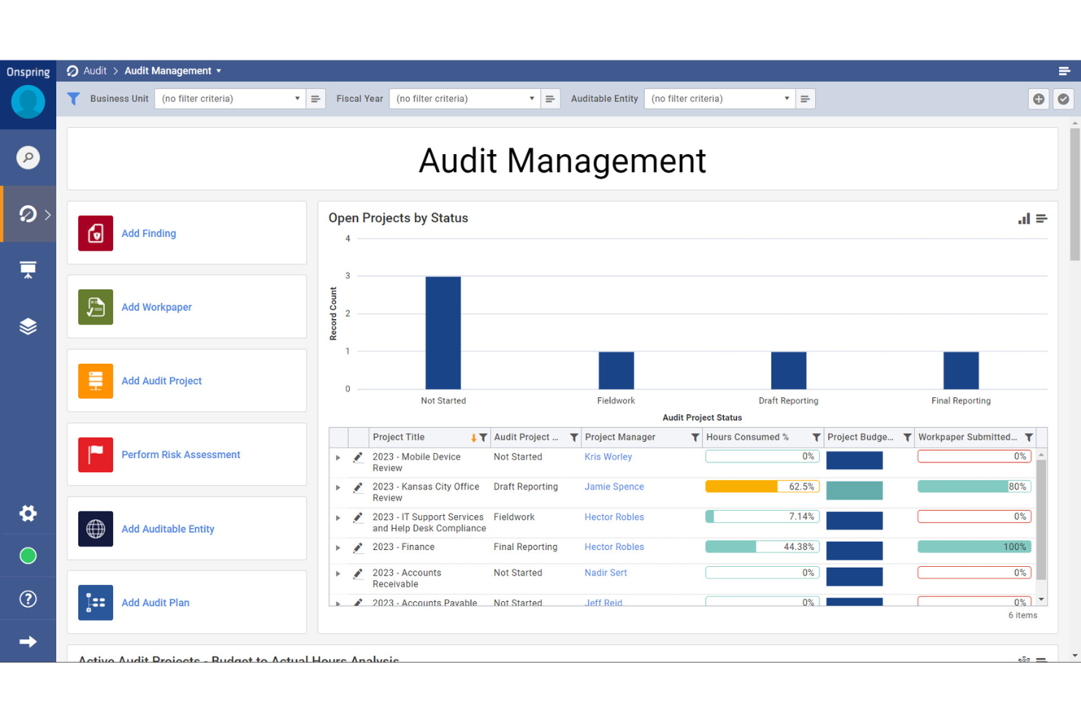The width and height of the screenshot is (1081, 721).
Task: Click the 80% workpaper submitted bar
Action: 974,487
